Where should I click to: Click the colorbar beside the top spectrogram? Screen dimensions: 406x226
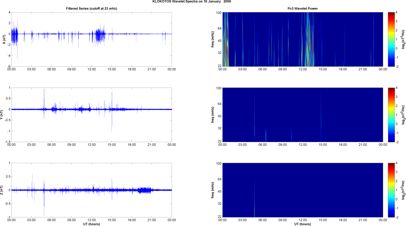click(x=391, y=39)
